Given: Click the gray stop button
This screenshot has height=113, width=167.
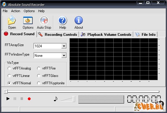Looking at the screenshot, I should (22, 99).
